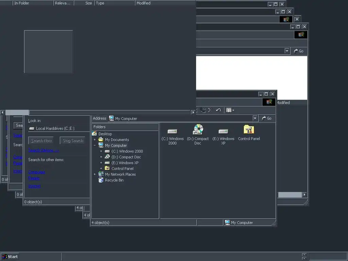Open the (D:) Compact Disc drive icon
348x261 pixels.
[x=198, y=135]
